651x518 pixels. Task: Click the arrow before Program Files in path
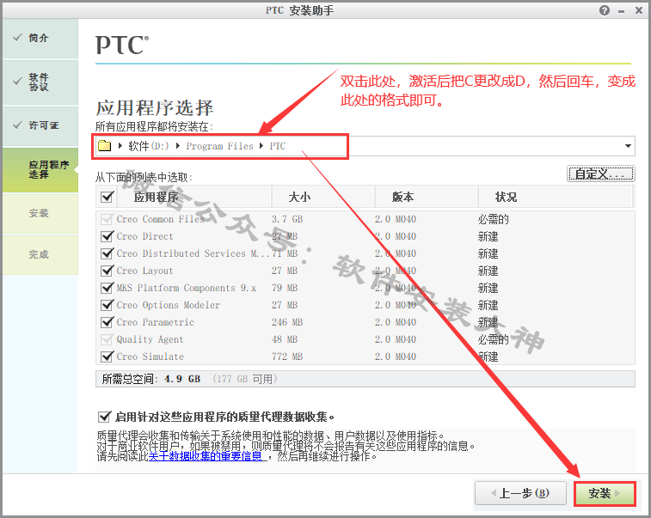coord(178,145)
